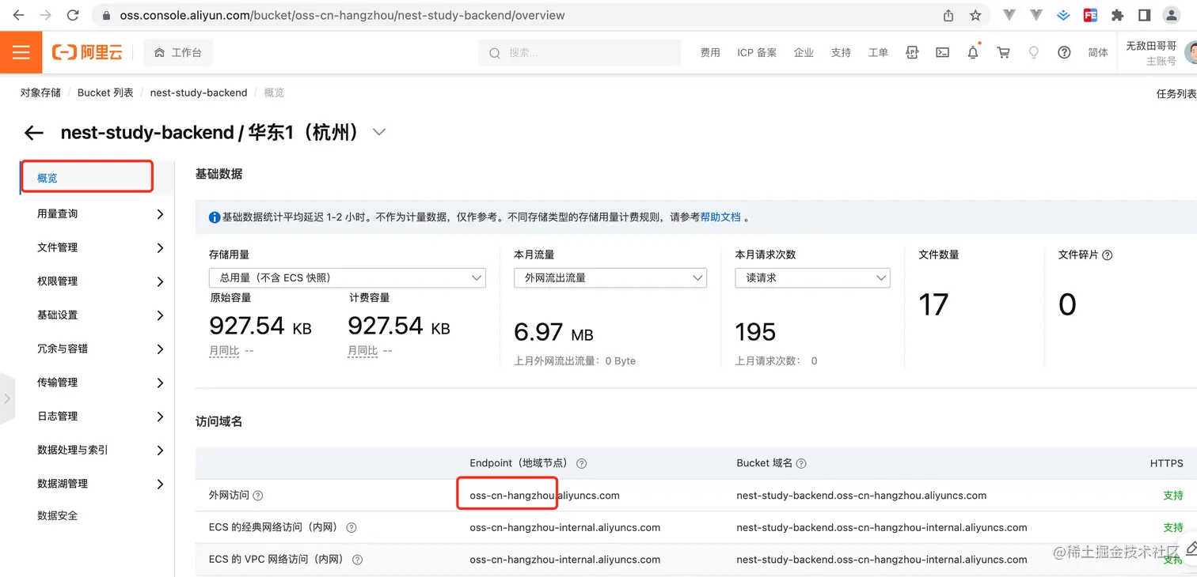This screenshot has width=1197, height=577.
Task: Open first Vue devtools extension icon
Action: [1009, 15]
